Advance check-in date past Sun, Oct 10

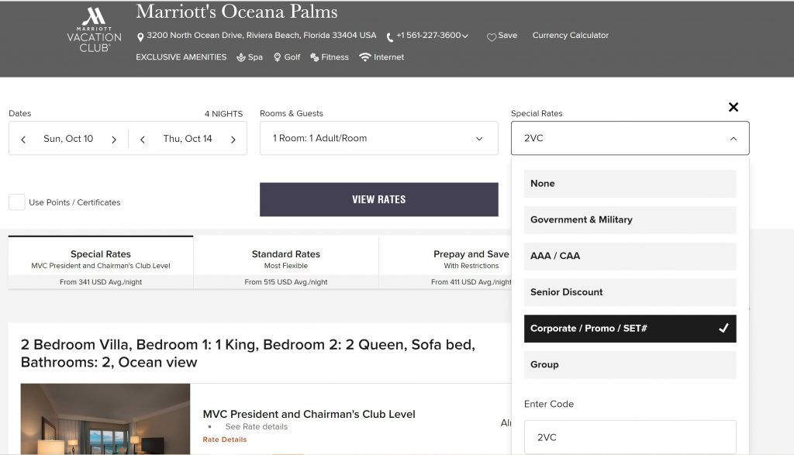point(114,140)
